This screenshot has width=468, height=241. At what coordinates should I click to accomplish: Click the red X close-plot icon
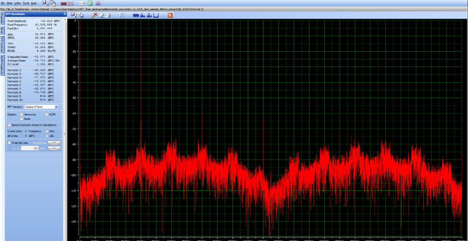[x=170, y=15]
